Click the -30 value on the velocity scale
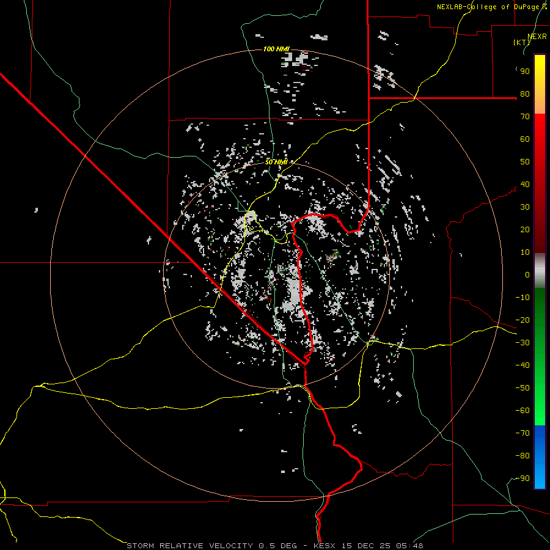 tap(522, 343)
